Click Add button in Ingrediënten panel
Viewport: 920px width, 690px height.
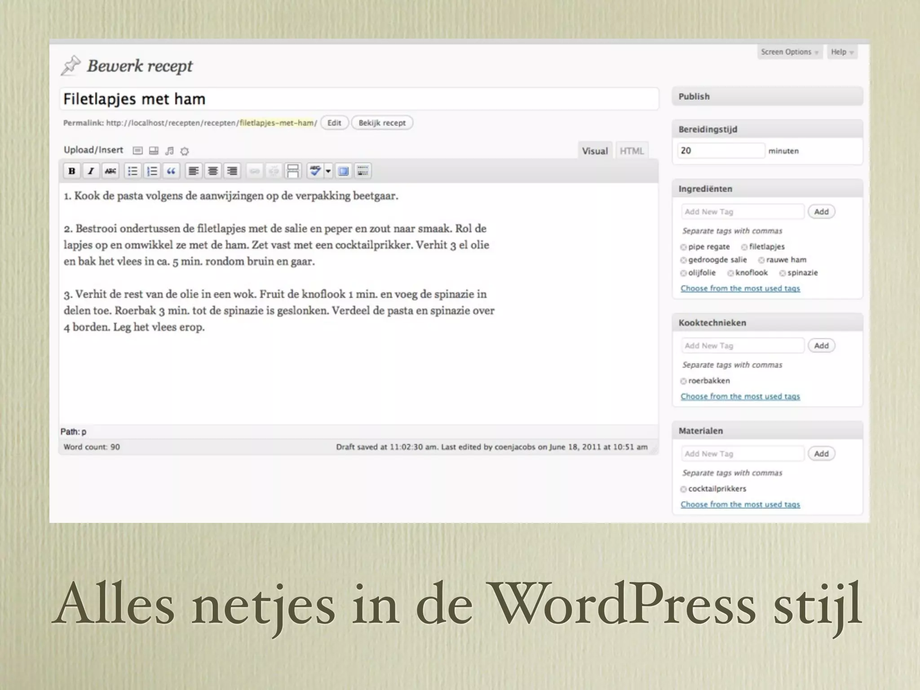click(x=821, y=212)
